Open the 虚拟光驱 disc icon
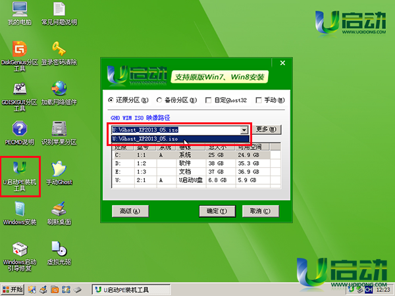Screen dimensions: 395x296 [59, 253]
